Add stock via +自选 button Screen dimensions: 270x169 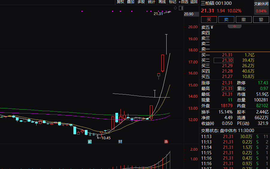click(183, 2)
